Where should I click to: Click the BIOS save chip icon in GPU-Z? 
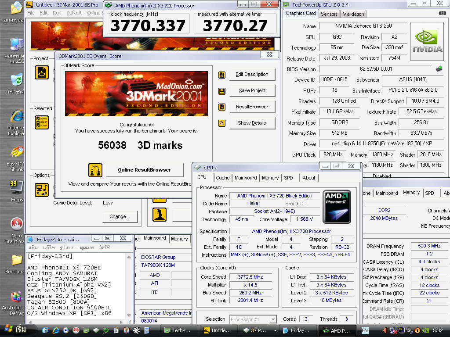[439, 69]
